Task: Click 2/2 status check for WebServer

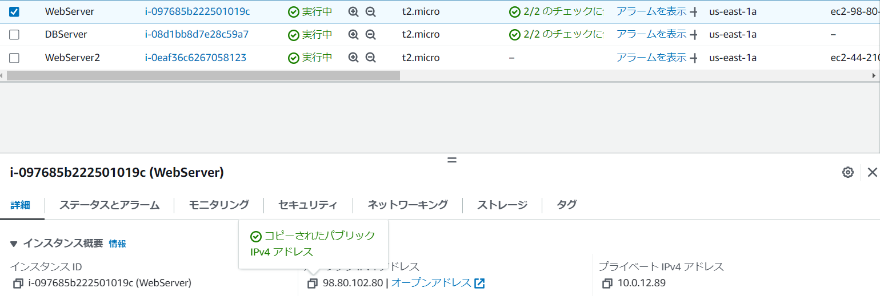Action: point(556,11)
